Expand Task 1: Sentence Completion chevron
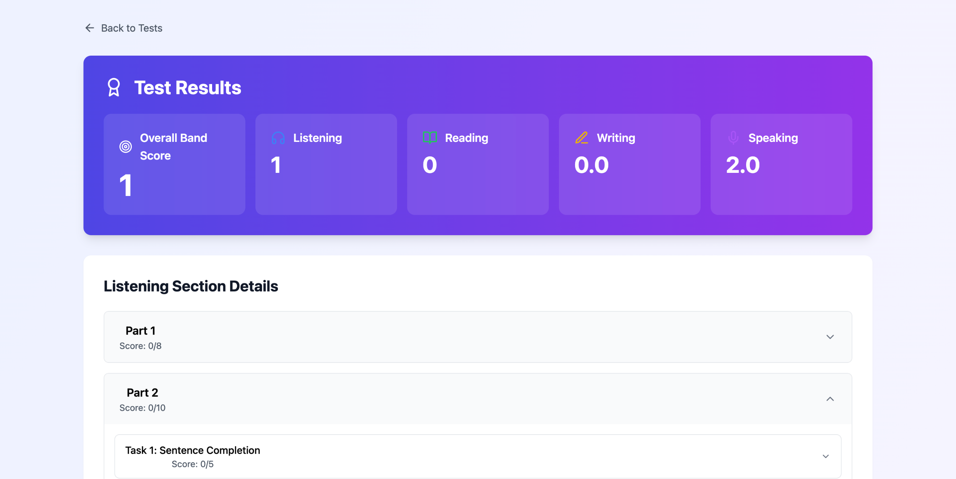Viewport: 956px width, 479px height. click(x=826, y=456)
